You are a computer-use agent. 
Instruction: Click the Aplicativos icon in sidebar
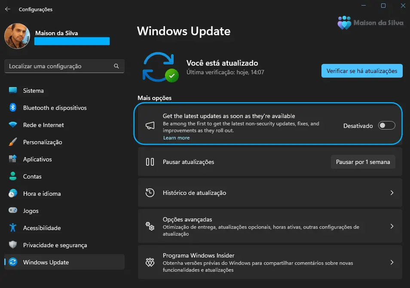(x=13, y=159)
